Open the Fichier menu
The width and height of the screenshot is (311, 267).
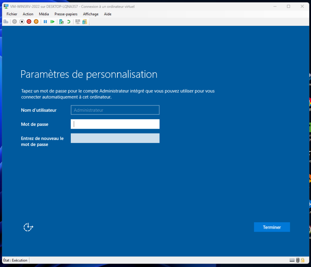pos(12,14)
